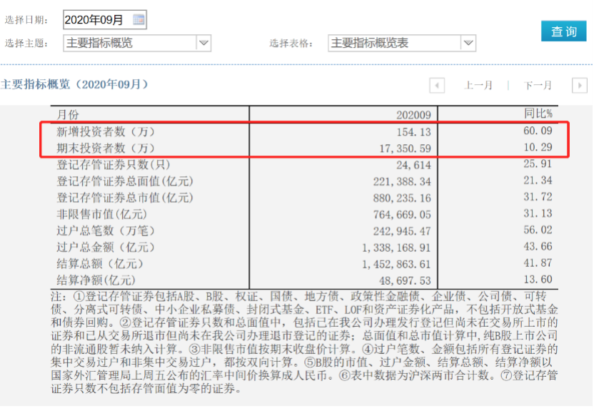This screenshot has width=594, height=411.
Task: Click the value 764,669.05
Action: pos(403,215)
